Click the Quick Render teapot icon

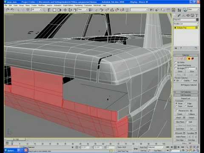[185, 10]
